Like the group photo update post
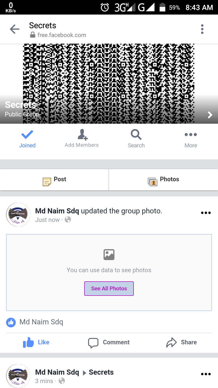 [36, 343]
